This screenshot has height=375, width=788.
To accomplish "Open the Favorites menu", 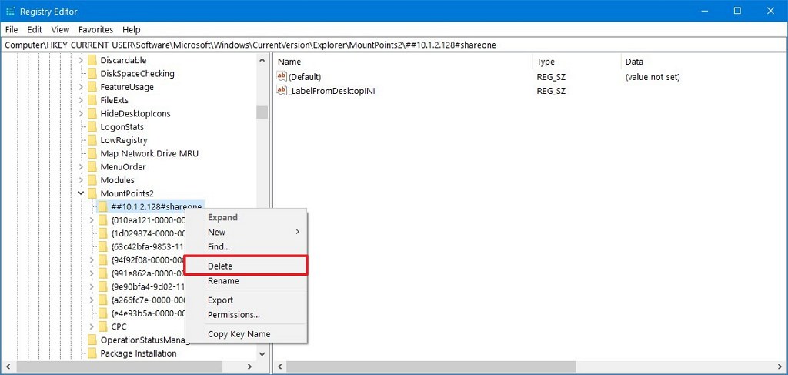I will [96, 30].
